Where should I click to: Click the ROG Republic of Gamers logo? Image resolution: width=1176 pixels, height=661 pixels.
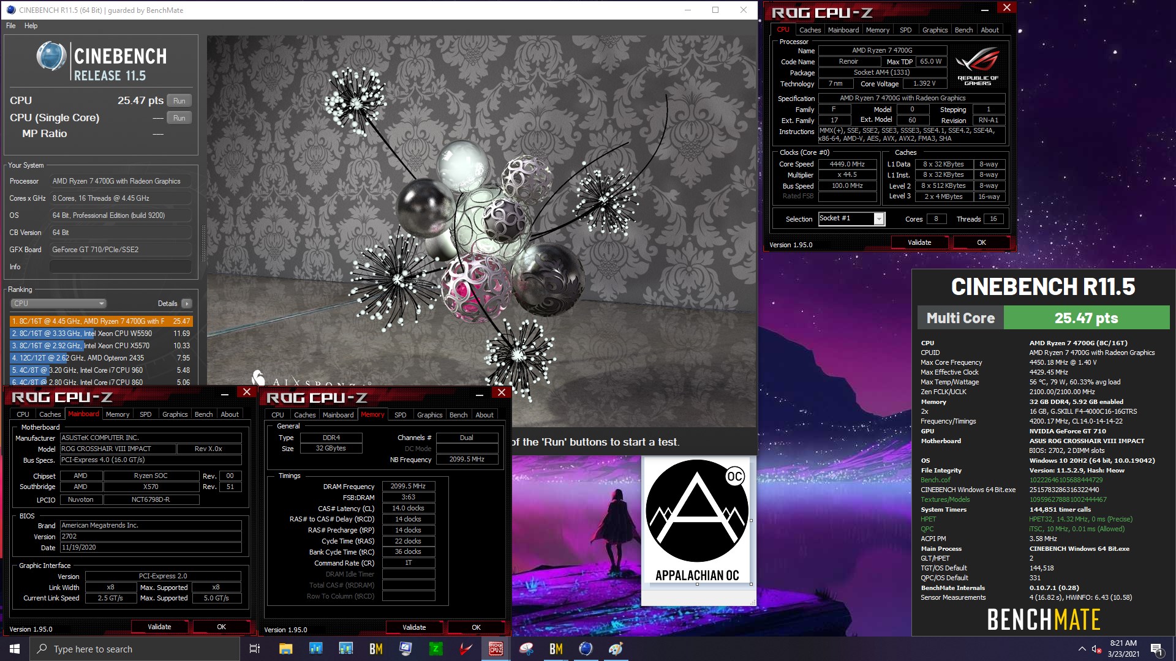978,66
